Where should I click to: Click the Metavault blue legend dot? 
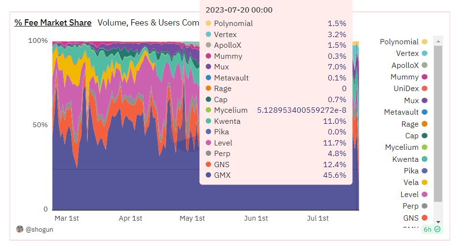424,112
